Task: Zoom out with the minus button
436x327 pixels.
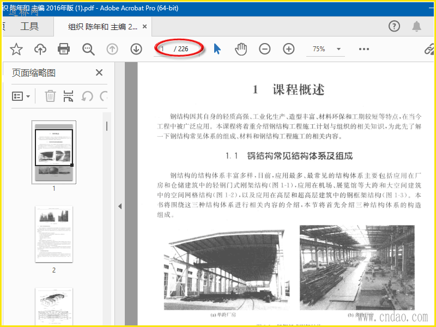Action: 265,49
